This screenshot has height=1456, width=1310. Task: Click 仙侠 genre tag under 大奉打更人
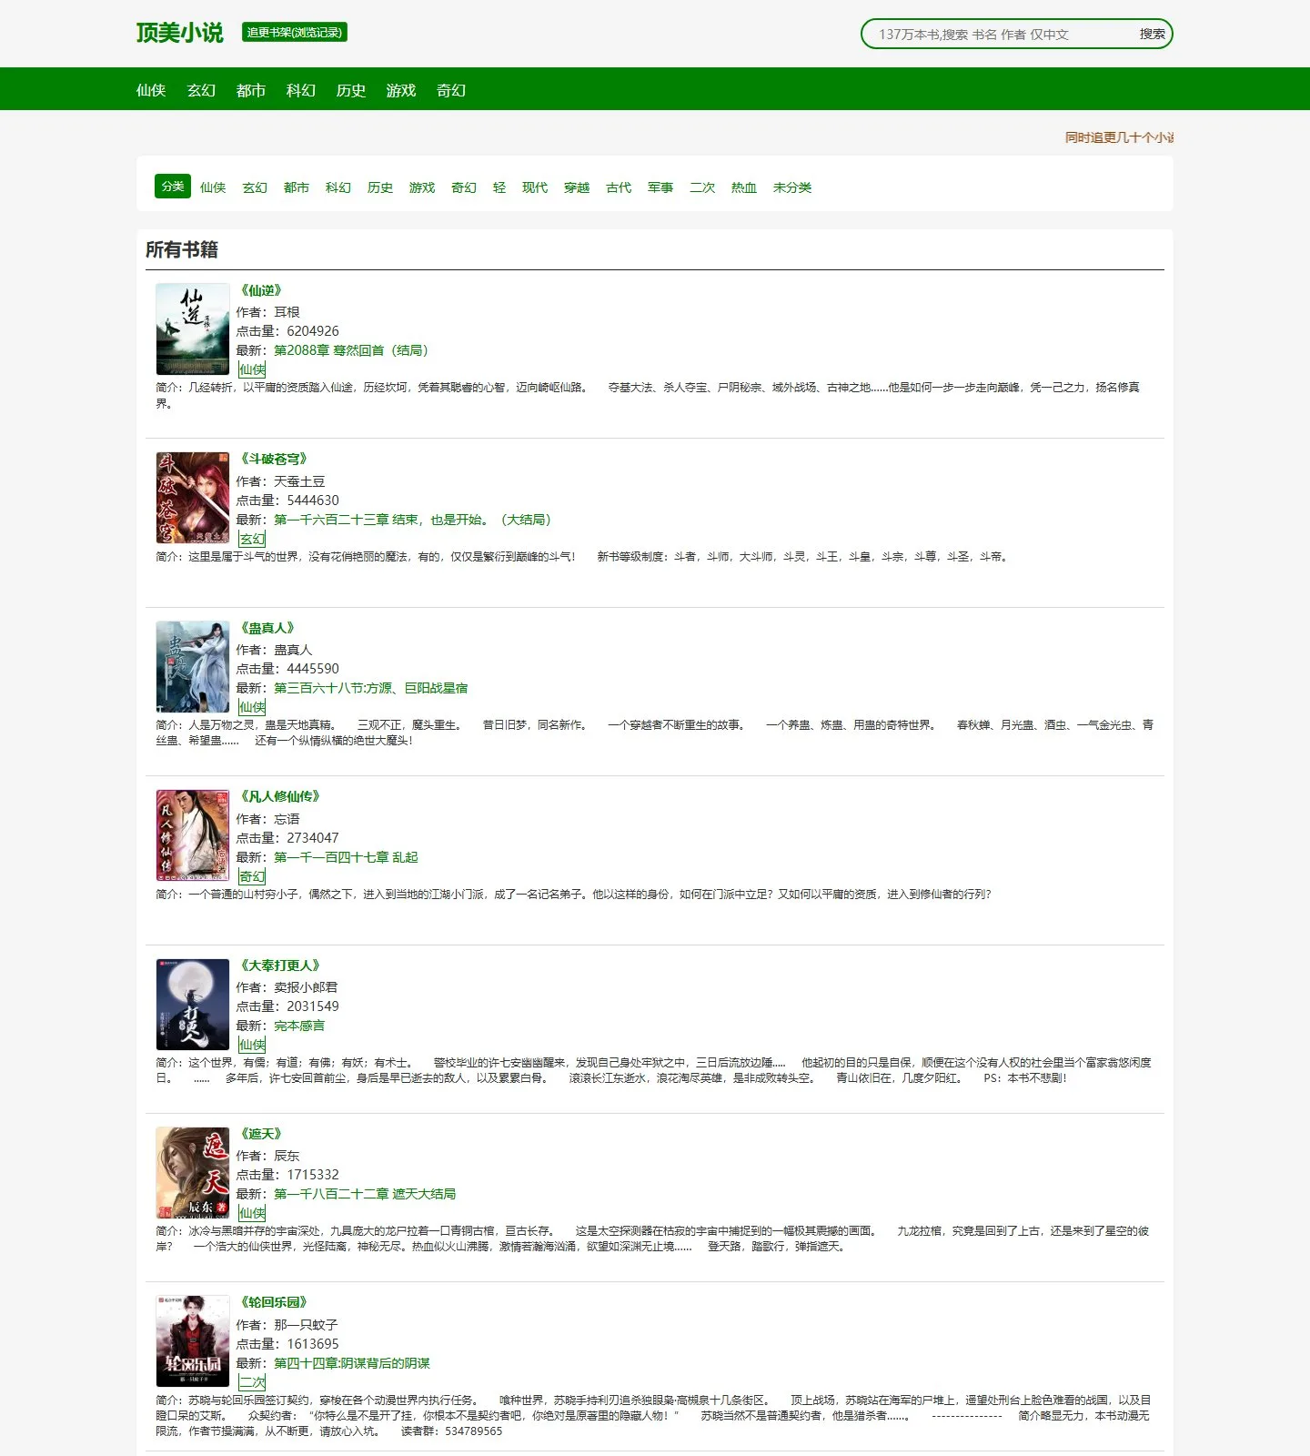click(252, 1045)
